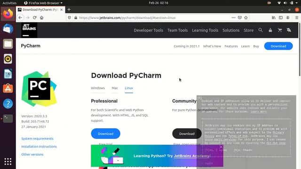The height and width of the screenshot is (169, 301).
Task: Click the JetBrains site search icon
Action: point(261,30)
